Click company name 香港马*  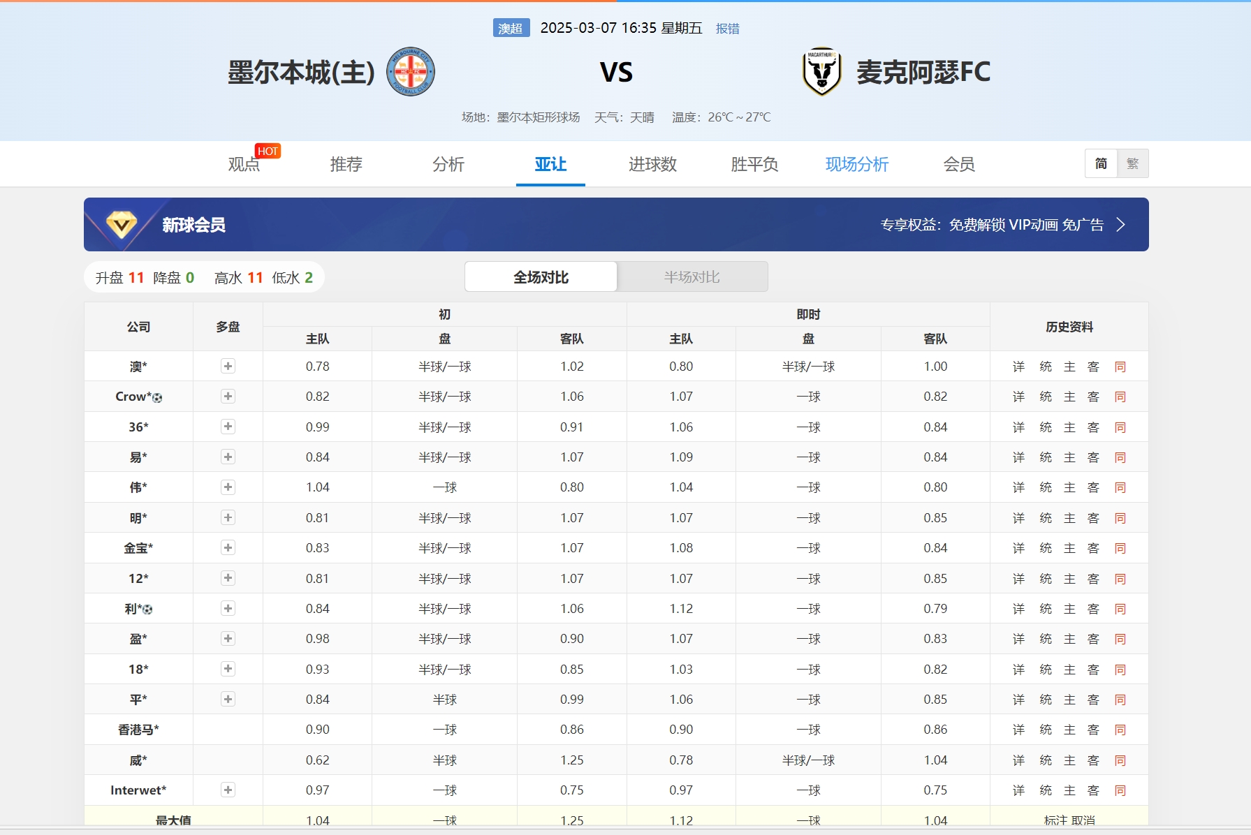[138, 730]
